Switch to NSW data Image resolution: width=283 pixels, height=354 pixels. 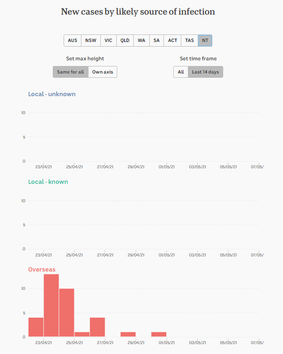tap(91, 41)
